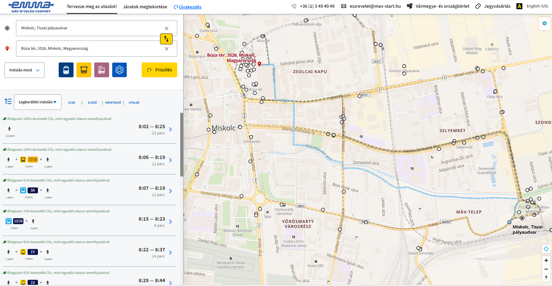Open the Tervezze meg az utazást! tab

tap(92, 7)
